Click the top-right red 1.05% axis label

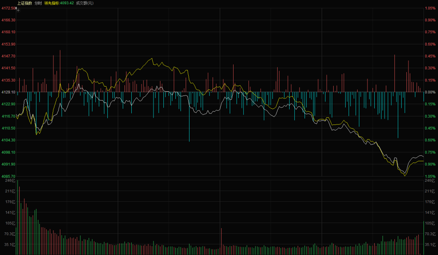[x=430, y=8]
